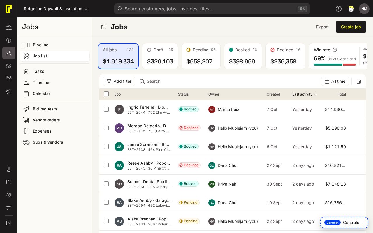
Task: Click the Export button
Action: pyautogui.click(x=322, y=27)
